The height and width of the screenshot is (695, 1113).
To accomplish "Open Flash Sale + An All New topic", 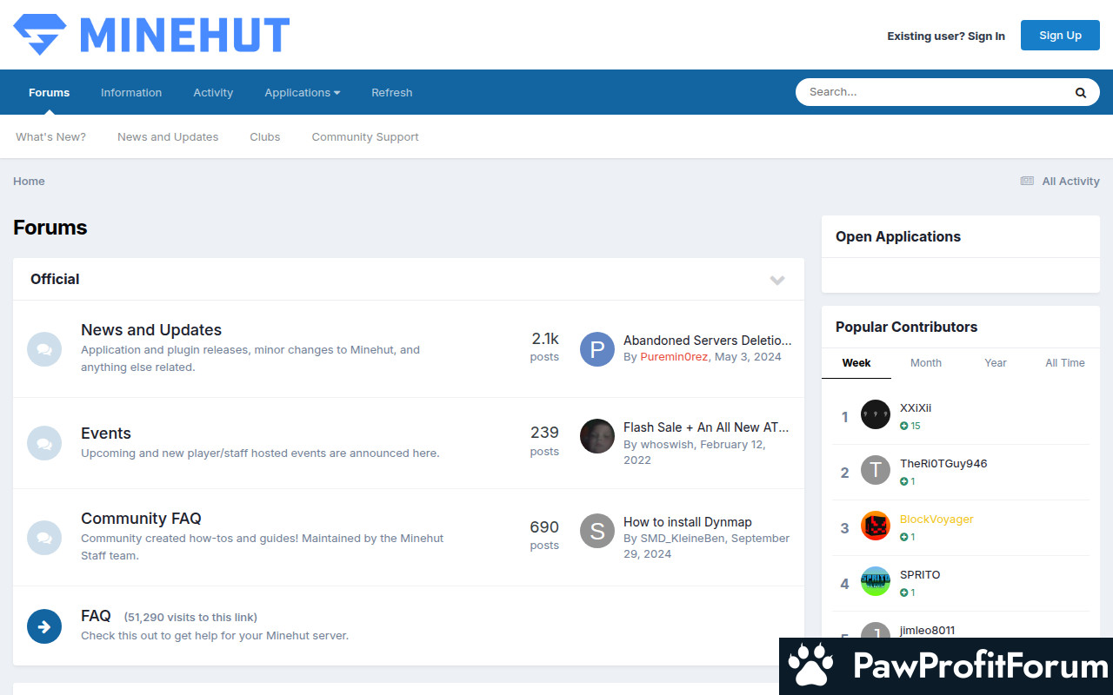I will click(x=707, y=427).
